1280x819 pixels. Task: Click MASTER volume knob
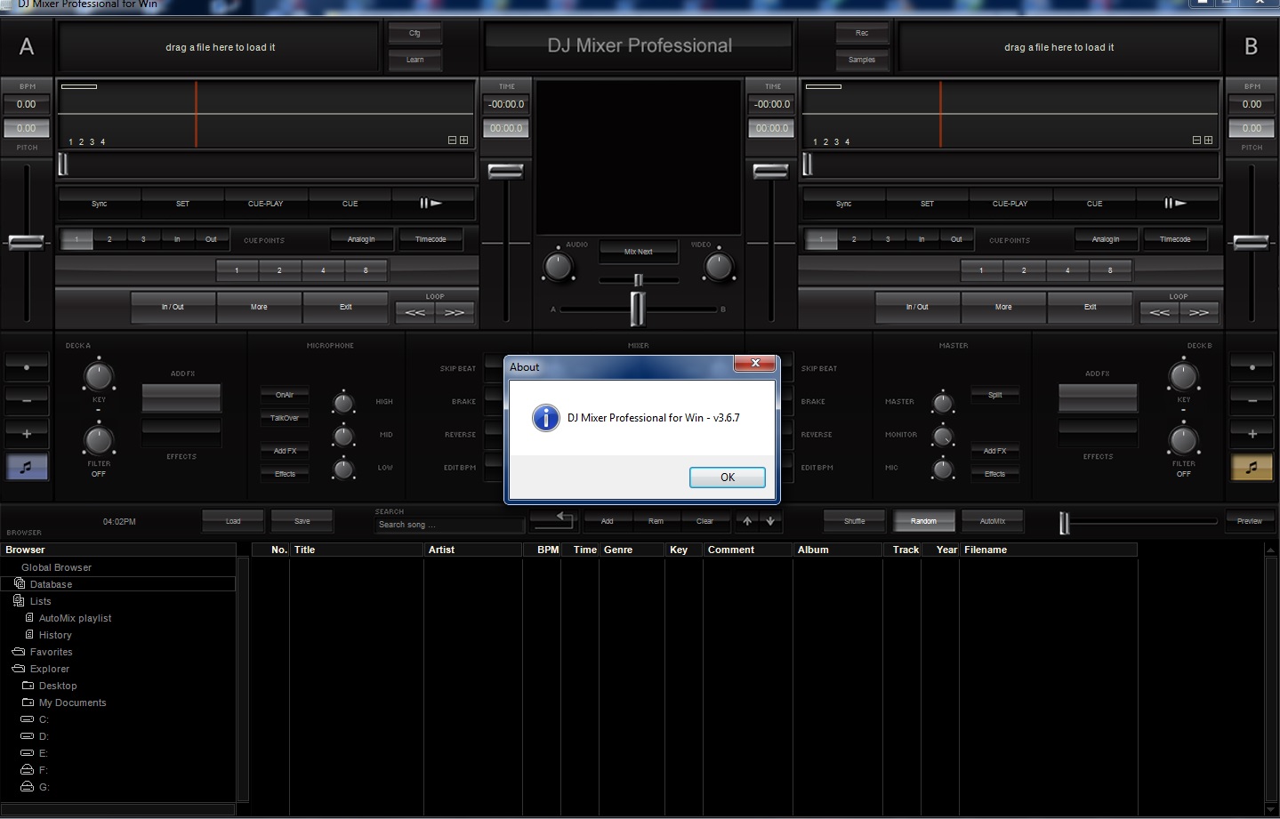tap(943, 403)
